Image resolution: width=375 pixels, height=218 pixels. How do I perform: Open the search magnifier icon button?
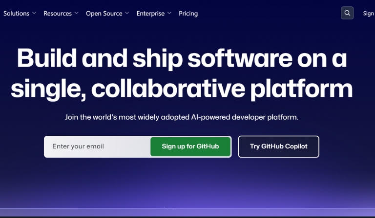[x=347, y=13]
